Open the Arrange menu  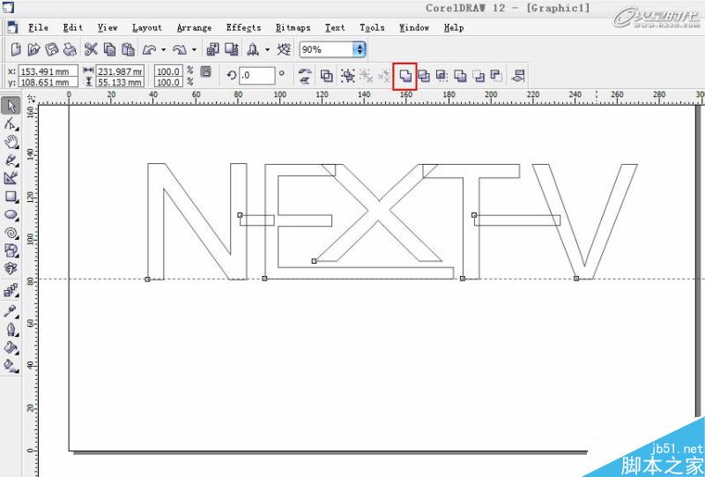[x=194, y=28]
